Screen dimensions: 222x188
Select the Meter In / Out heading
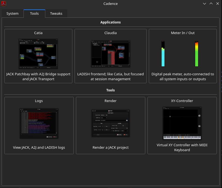pos(183,33)
